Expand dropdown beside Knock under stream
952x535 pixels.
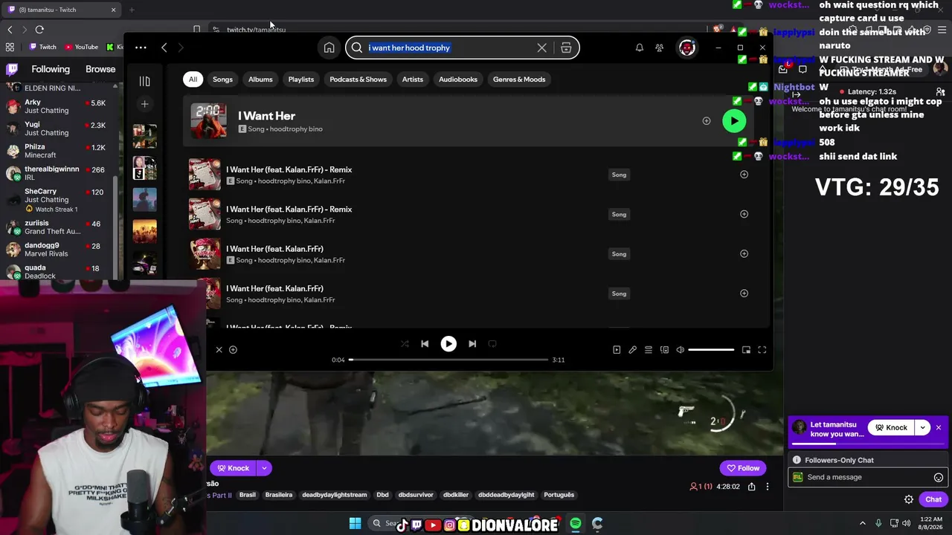pyautogui.click(x=264, y=468)
